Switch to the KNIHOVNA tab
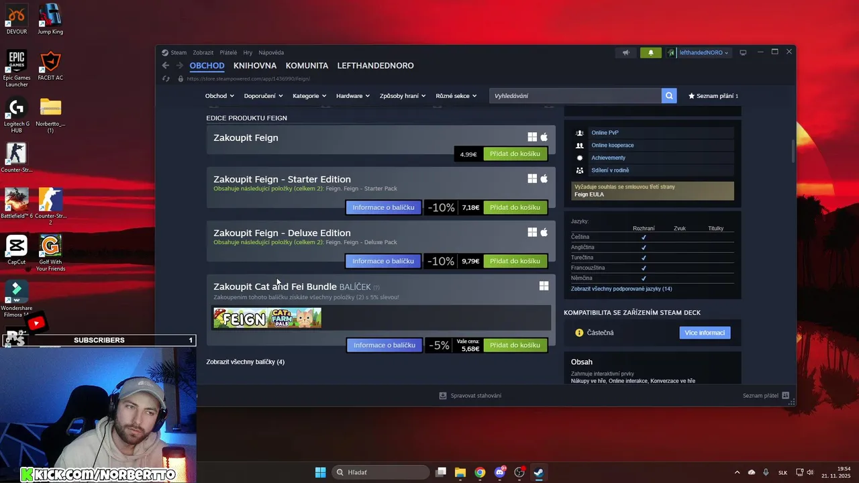859x483 pixels. [x=255, y=66]
